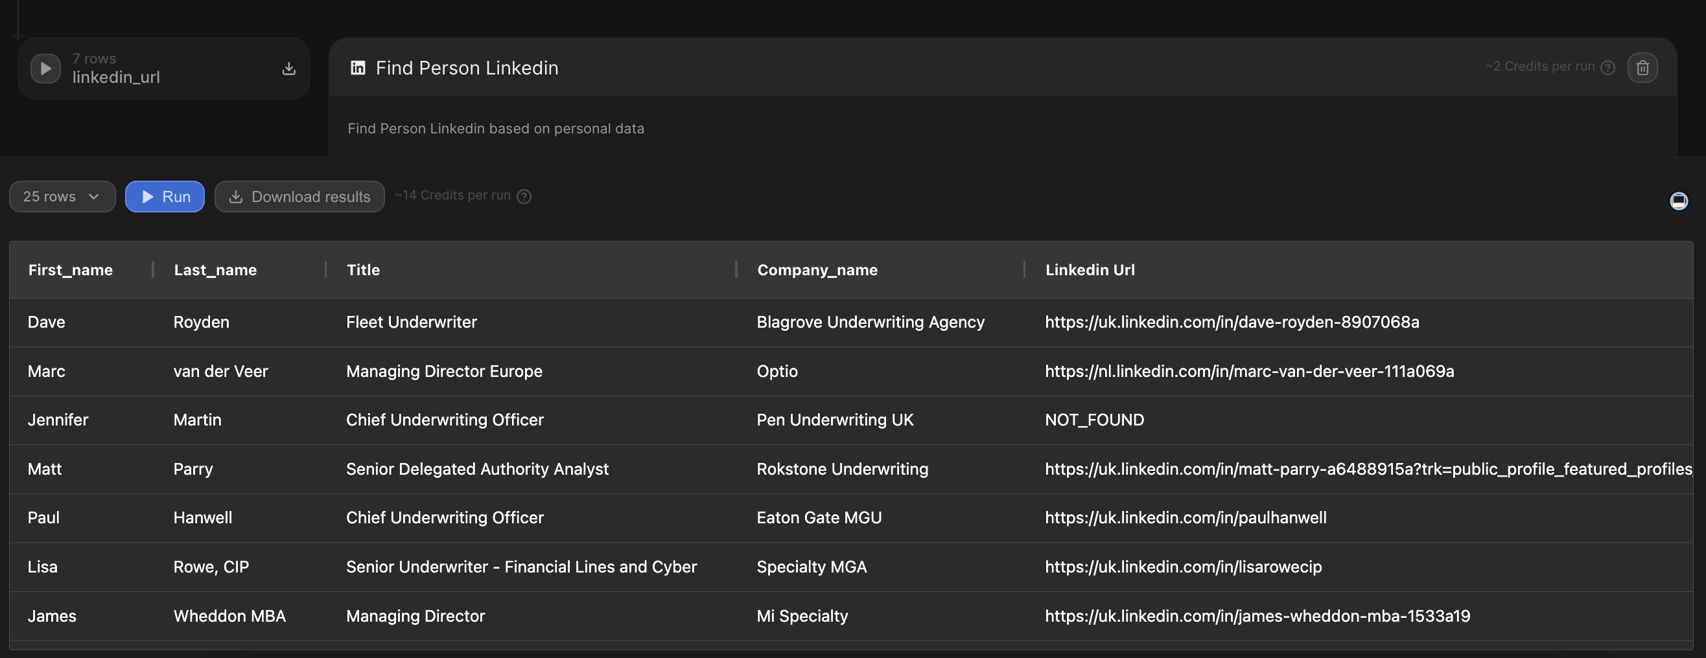Viewport: 1706px width, 658px height.
Task: Click the Title column header
Action: [x=363, y=270]
